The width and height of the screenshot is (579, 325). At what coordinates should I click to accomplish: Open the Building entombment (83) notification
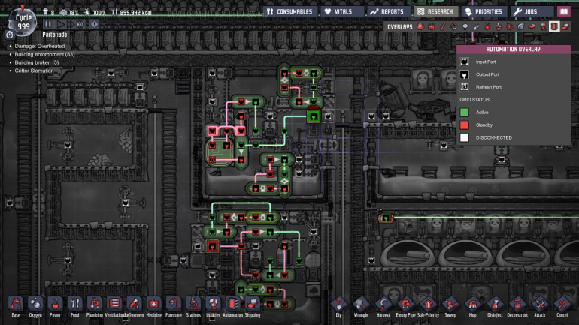pyautogui.click(x=44, y=54)
